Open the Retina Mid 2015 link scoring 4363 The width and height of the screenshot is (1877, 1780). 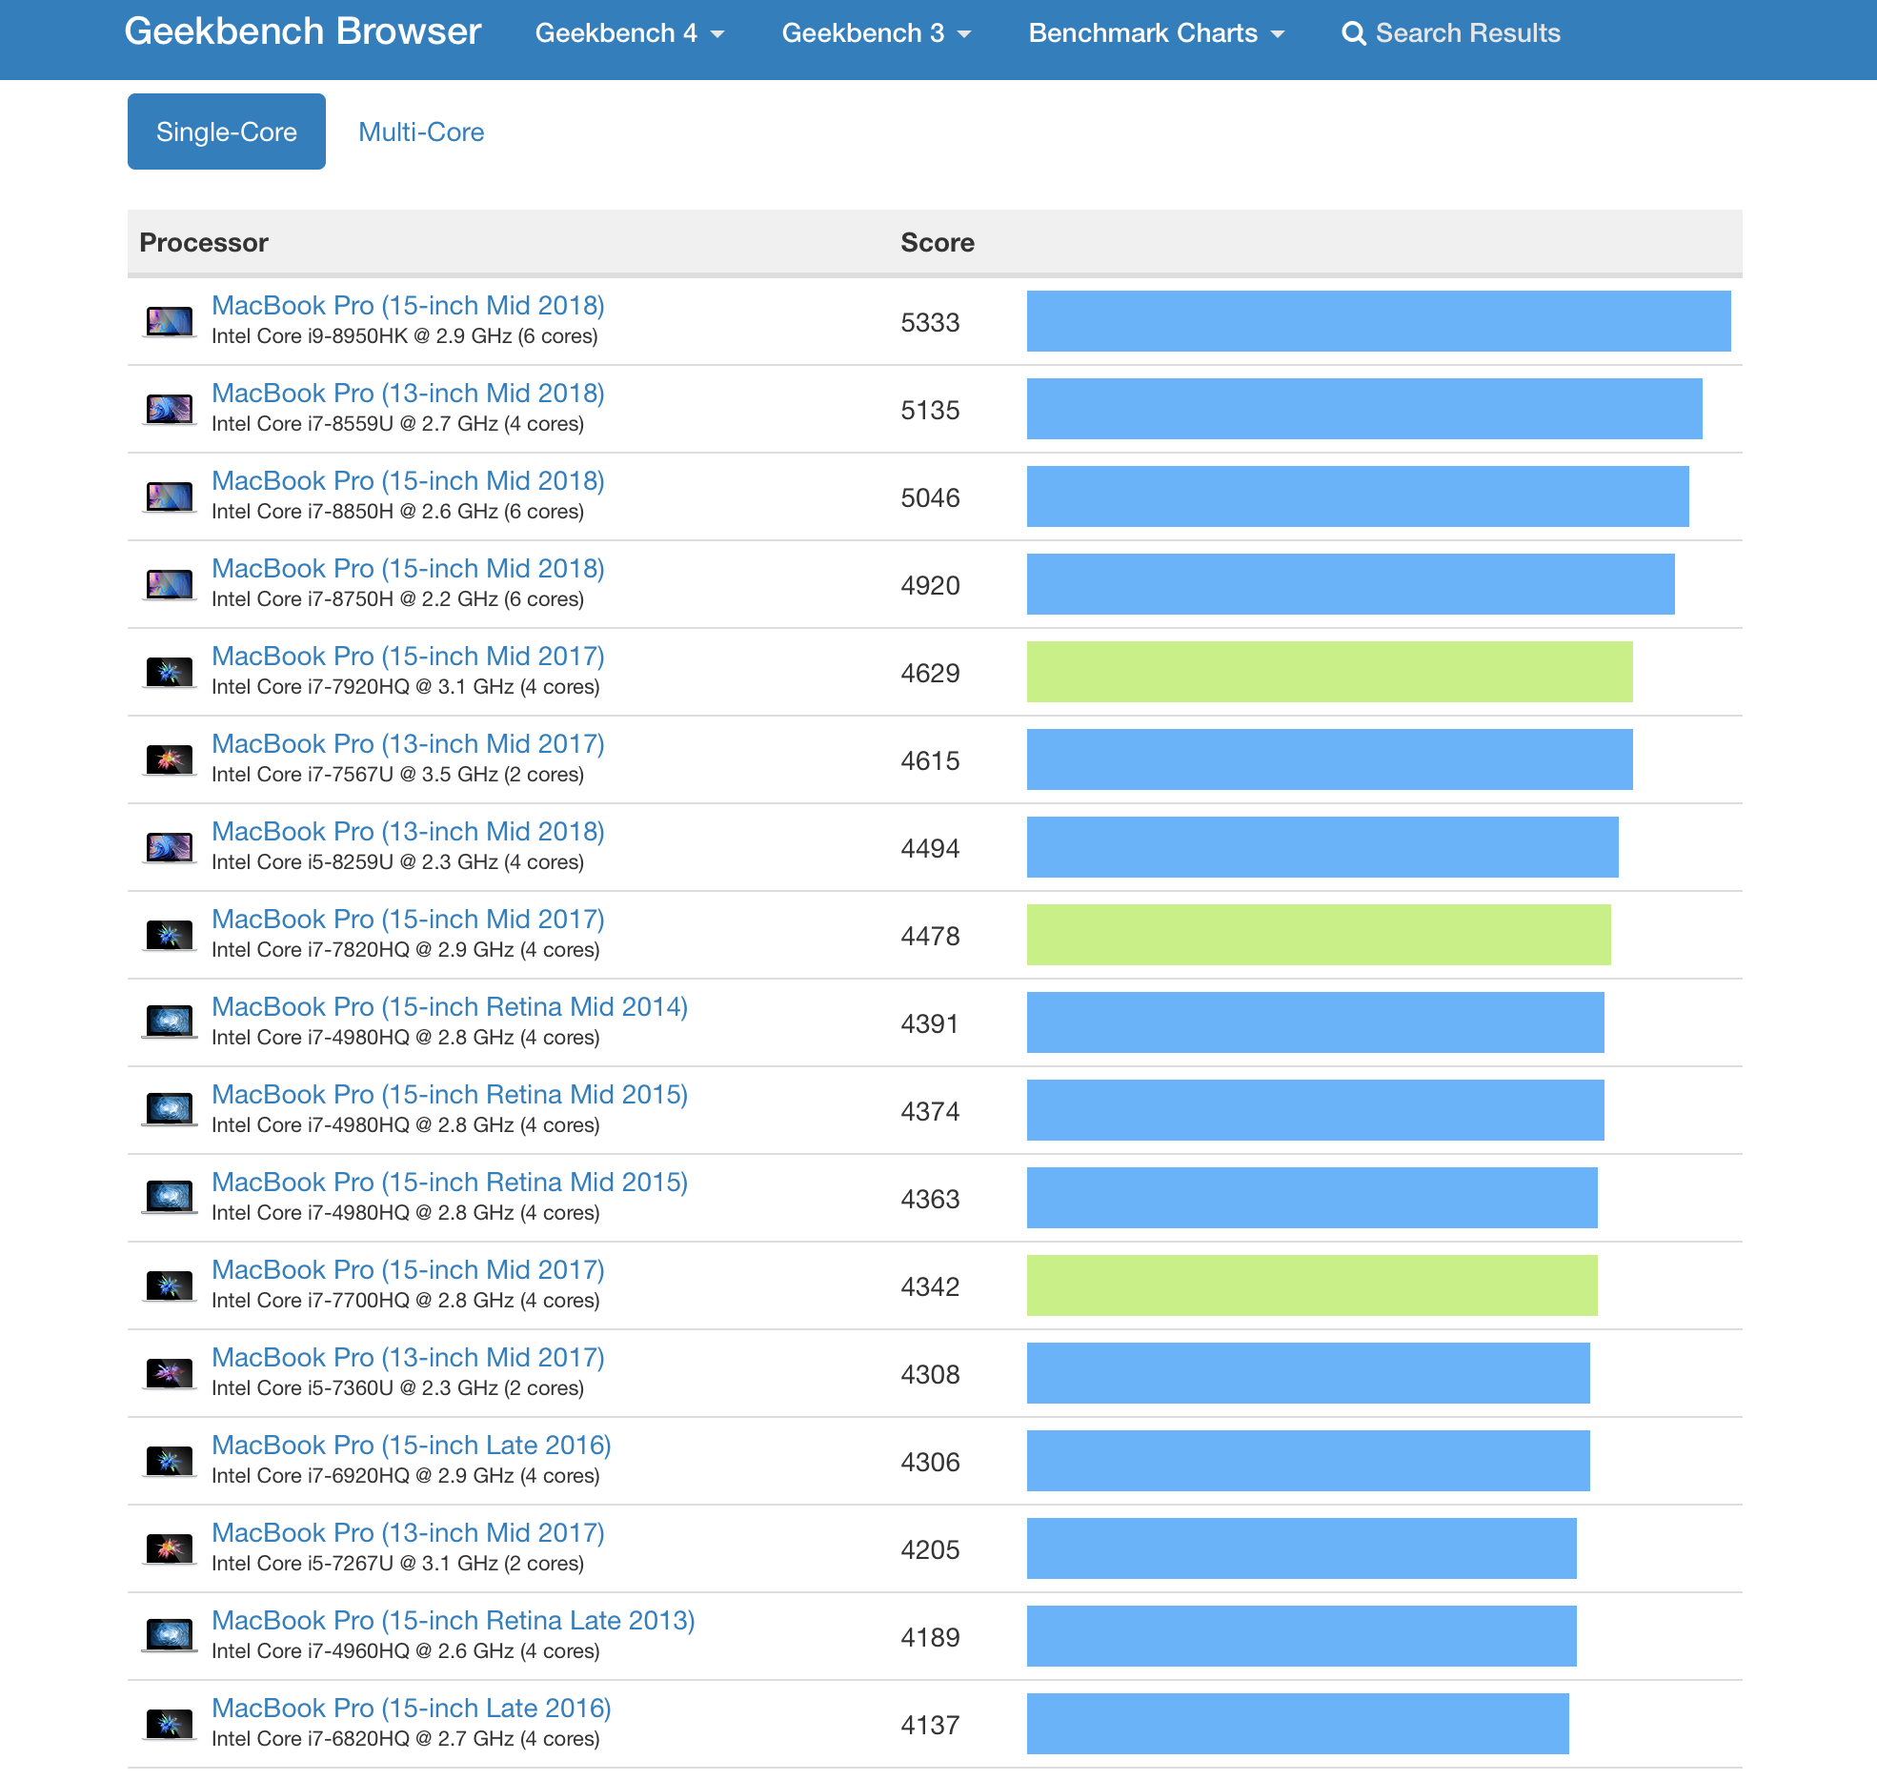click(450, 1182)
